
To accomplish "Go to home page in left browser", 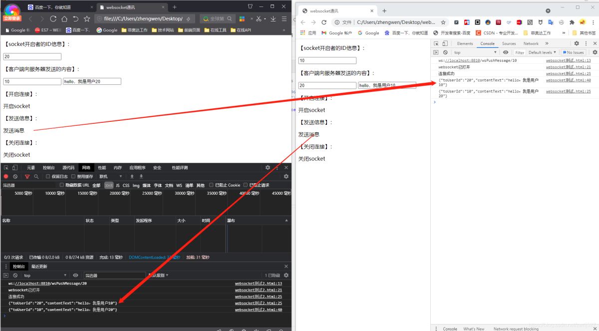I will [64, 18].
